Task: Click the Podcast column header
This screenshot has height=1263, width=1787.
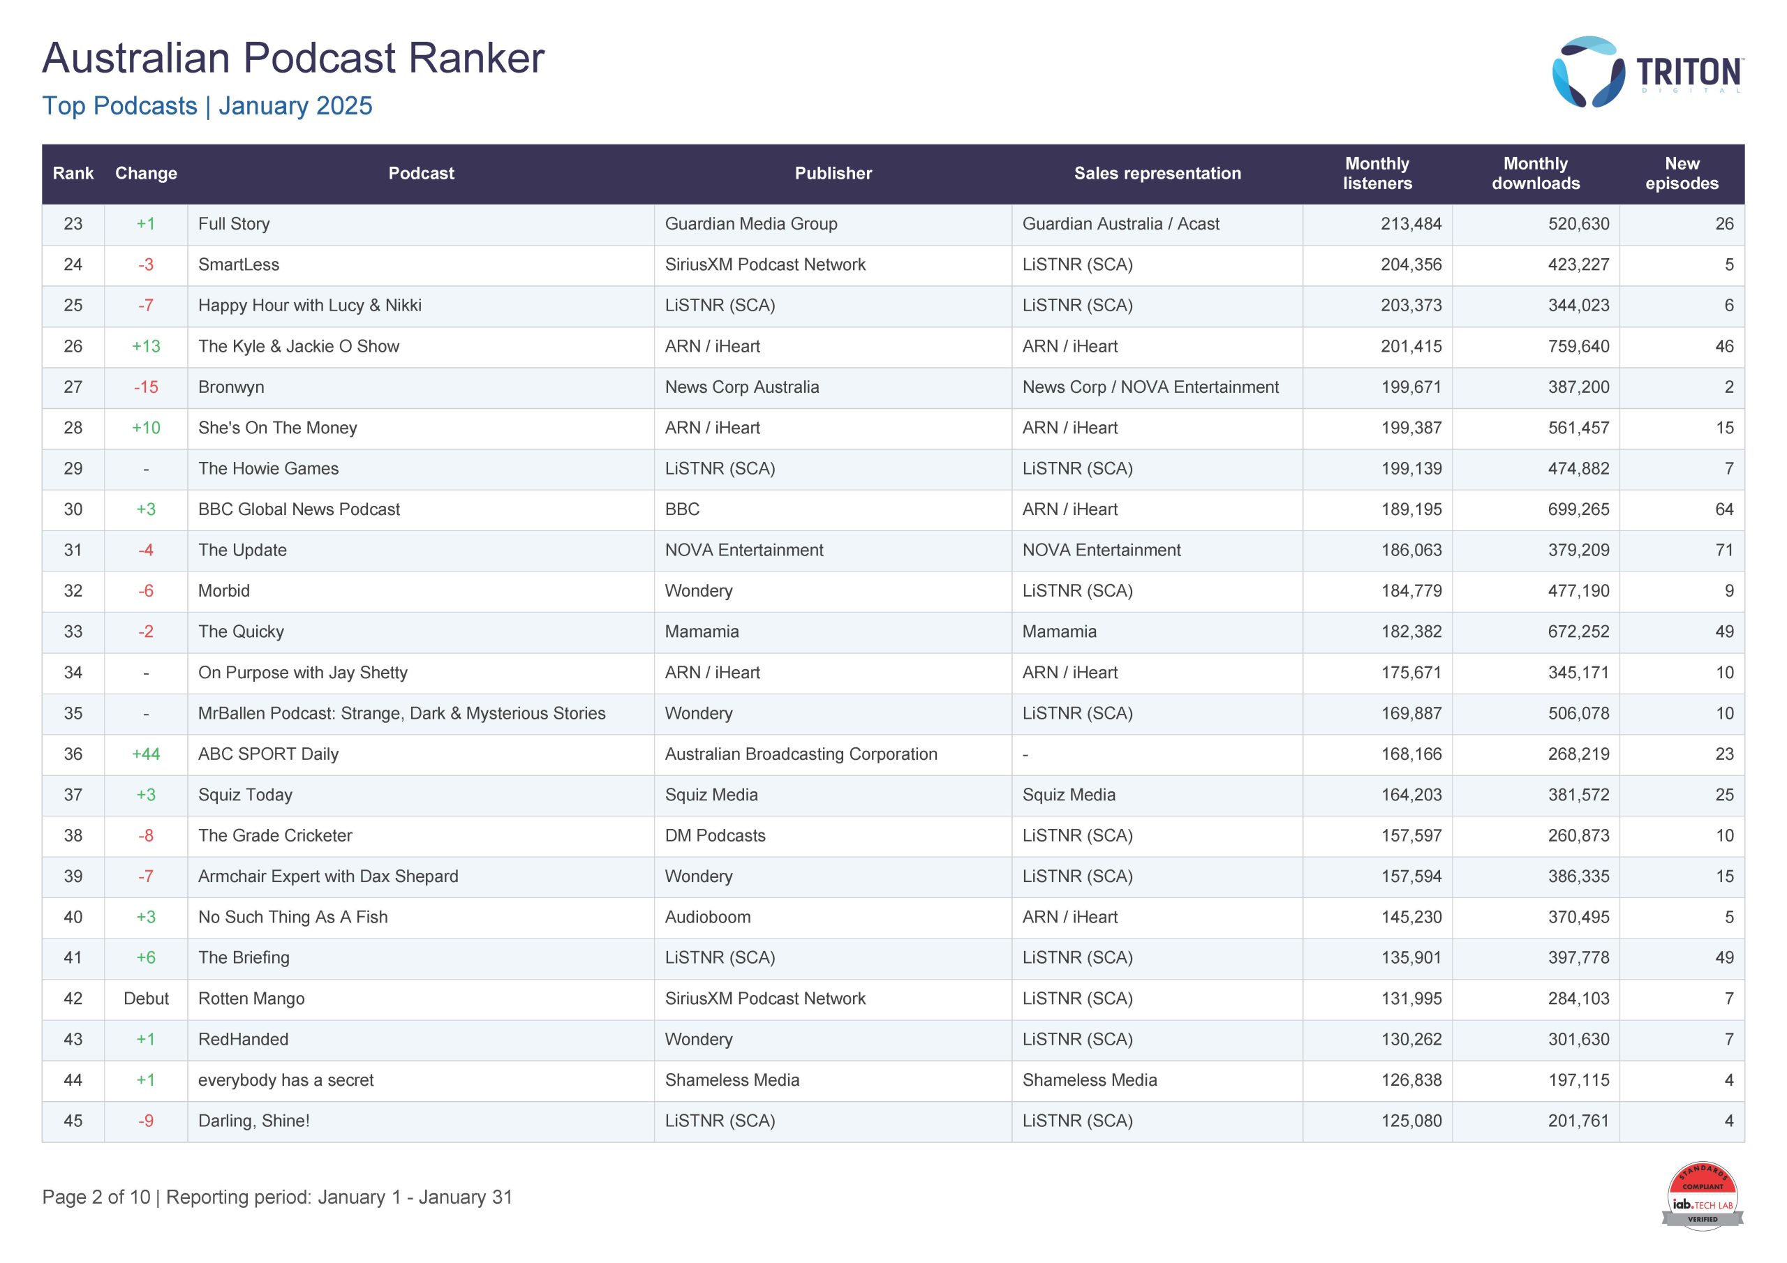Action: [421, 174]
